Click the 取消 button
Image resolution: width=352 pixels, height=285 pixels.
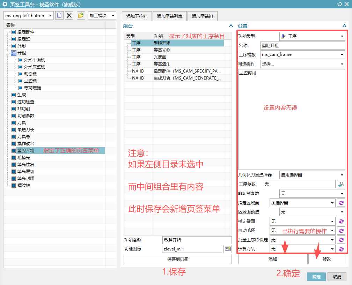pyautogui.click(x=337, y=277)
